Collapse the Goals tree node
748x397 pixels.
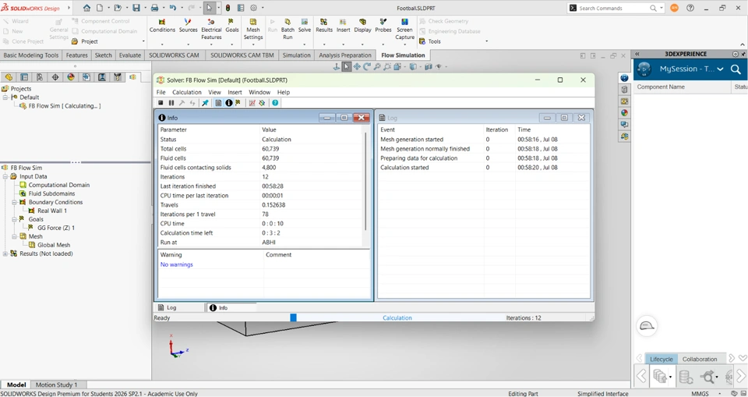[x=15, y=219]
